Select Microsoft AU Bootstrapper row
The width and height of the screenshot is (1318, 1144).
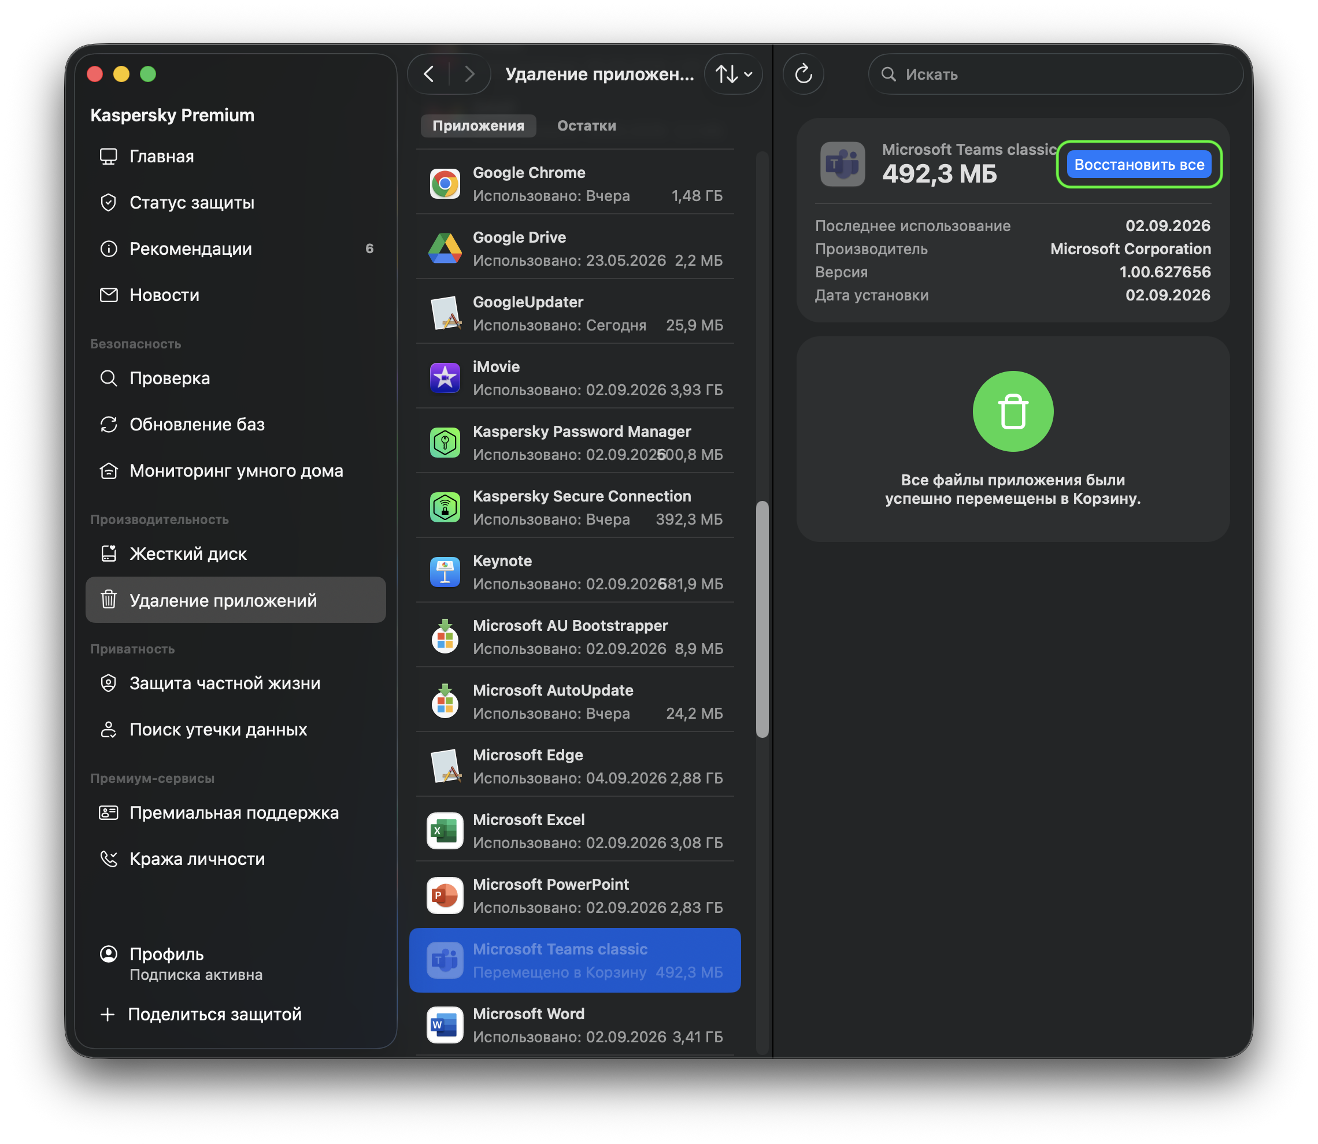(x=575, y=637)
